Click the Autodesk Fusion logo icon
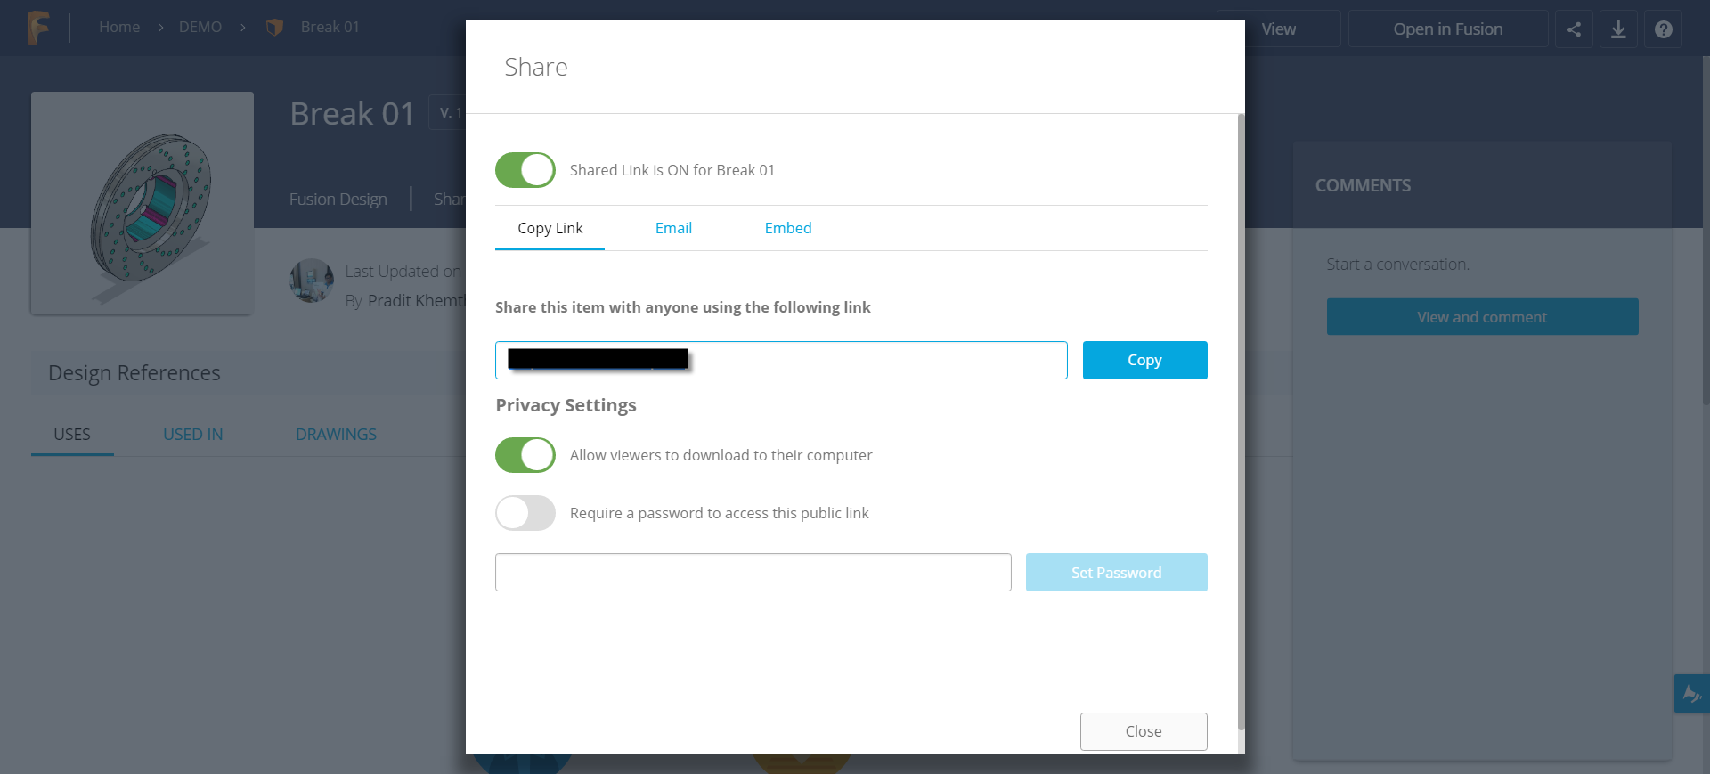Image resolution: width=1710 pixels, height=774 pixels. pyautogui.click(x=37, y=28)
